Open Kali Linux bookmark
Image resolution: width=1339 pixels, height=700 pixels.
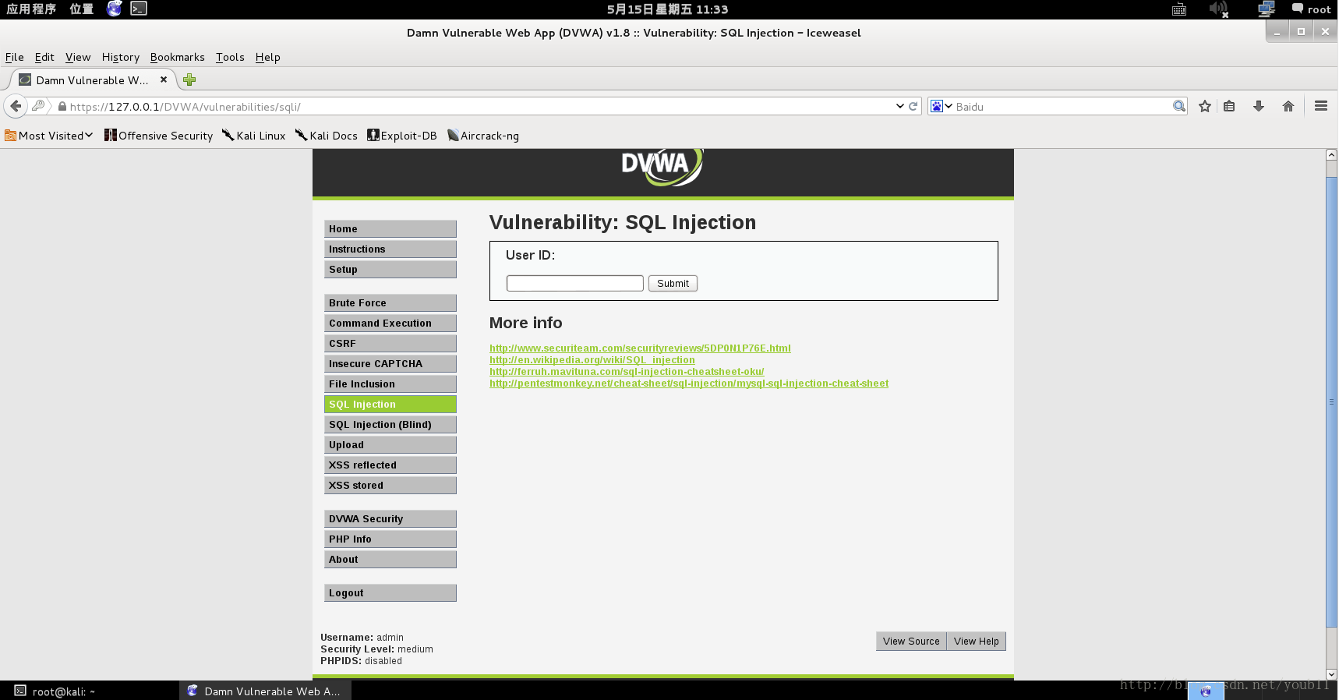tap(254, 136)
